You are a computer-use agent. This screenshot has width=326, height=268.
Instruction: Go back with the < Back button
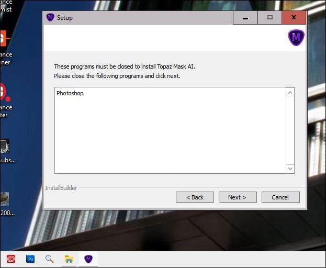click(x=195, y=197)
